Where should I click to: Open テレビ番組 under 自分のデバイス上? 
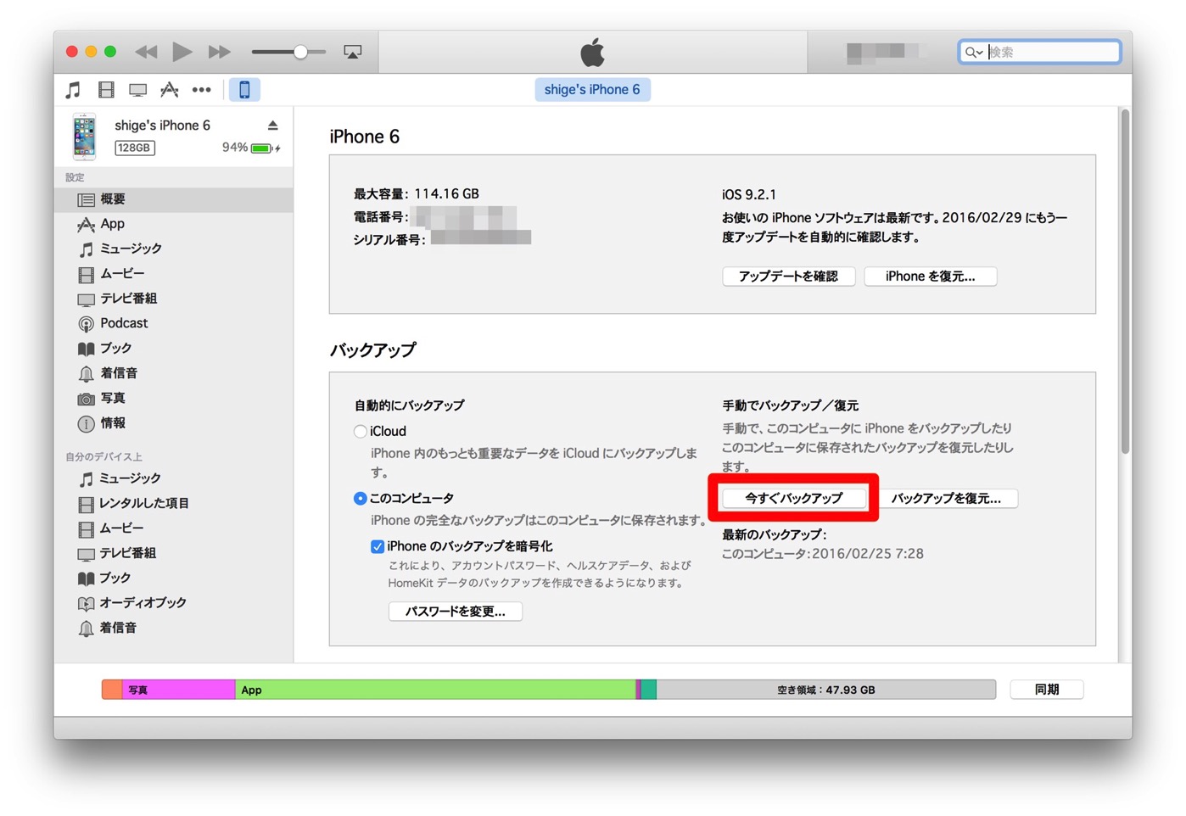(x=174, y=553)
